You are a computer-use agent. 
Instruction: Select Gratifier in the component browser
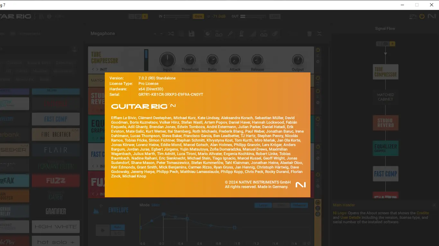point(56,211)
